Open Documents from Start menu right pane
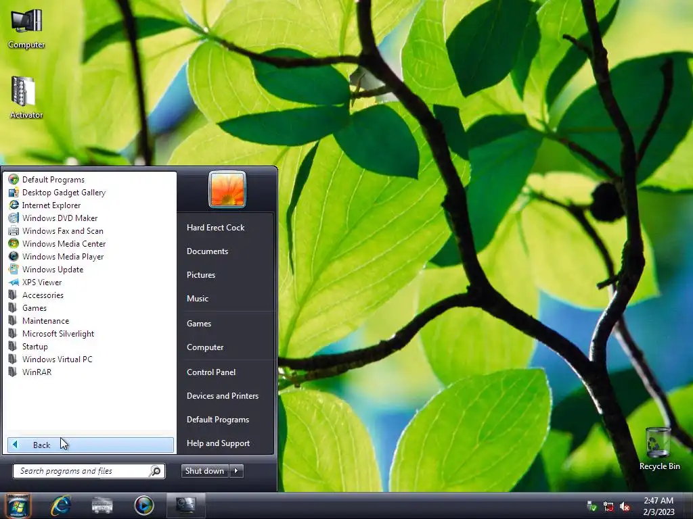 [x=207, y=251]
